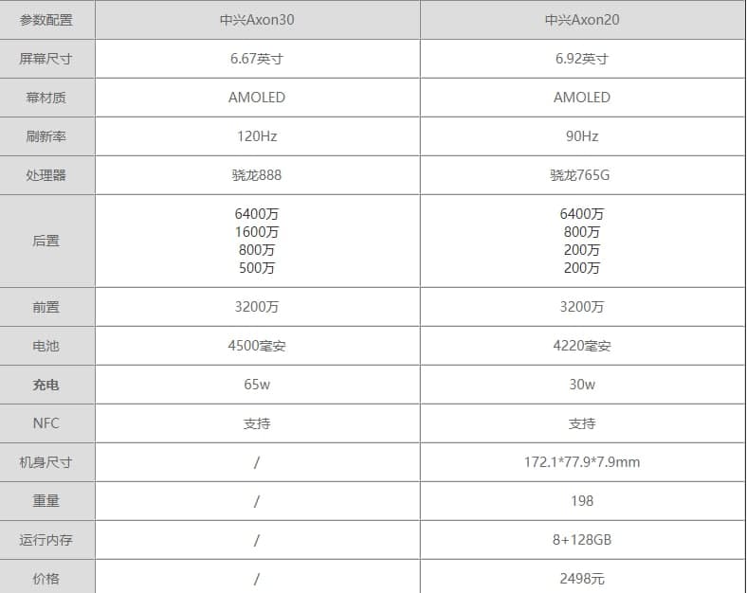Select the 198 weight value cell

pyautogui.click(x=582, y=501)
